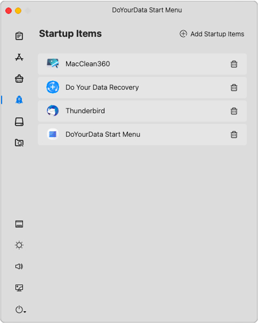
Task: Minimize the window with yellow button
Action: pos(18,10)
